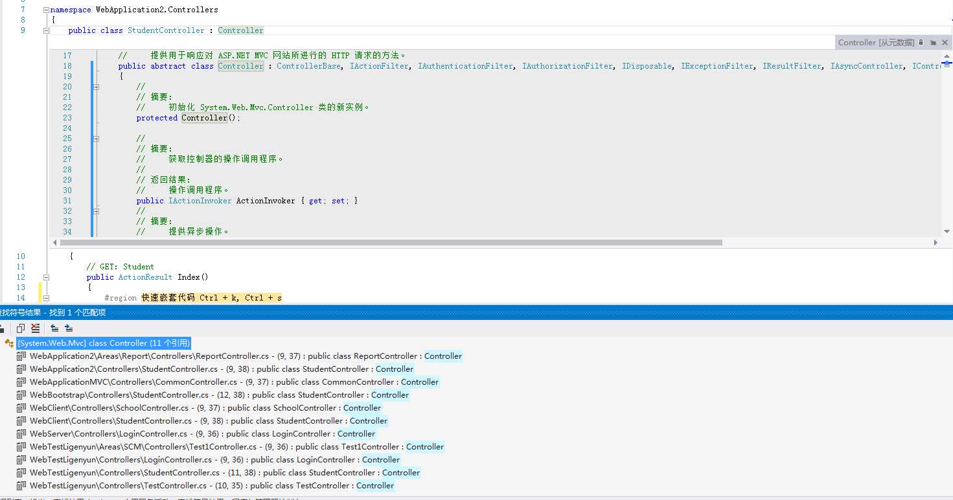Click file icon of WebApplication2 StudentController.cs result
Screen dimensions: 953x500
click(x=21, y=369)
